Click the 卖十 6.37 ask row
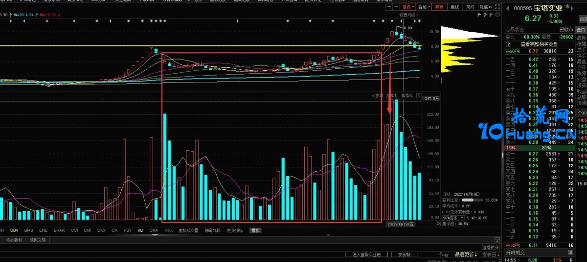587x262 pixels. click(x=540, y=89)
